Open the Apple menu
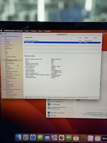 tap(1, 30)
